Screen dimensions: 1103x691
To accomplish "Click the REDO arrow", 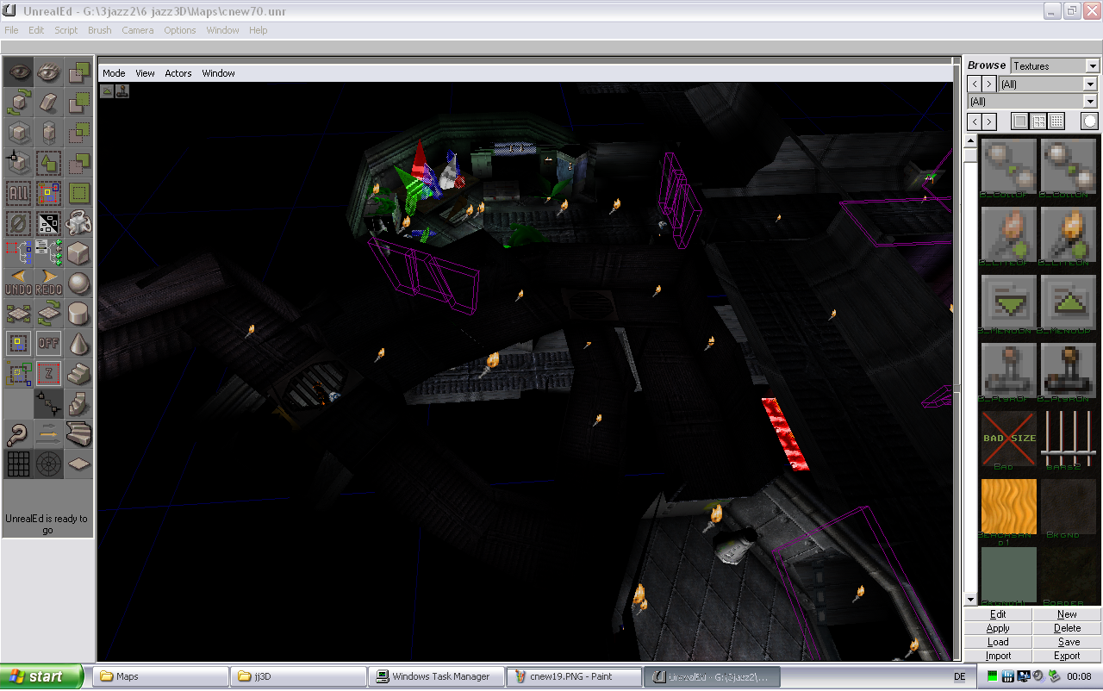I will pyautogui.click(x=48, y=283).
